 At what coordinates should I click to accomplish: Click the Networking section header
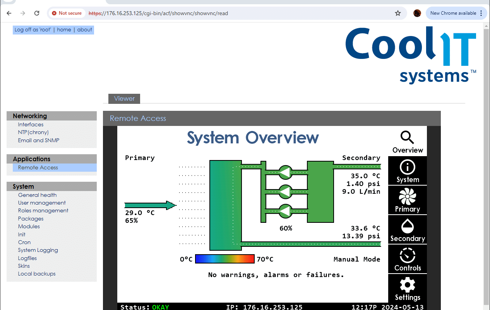(x=51, y=116)
